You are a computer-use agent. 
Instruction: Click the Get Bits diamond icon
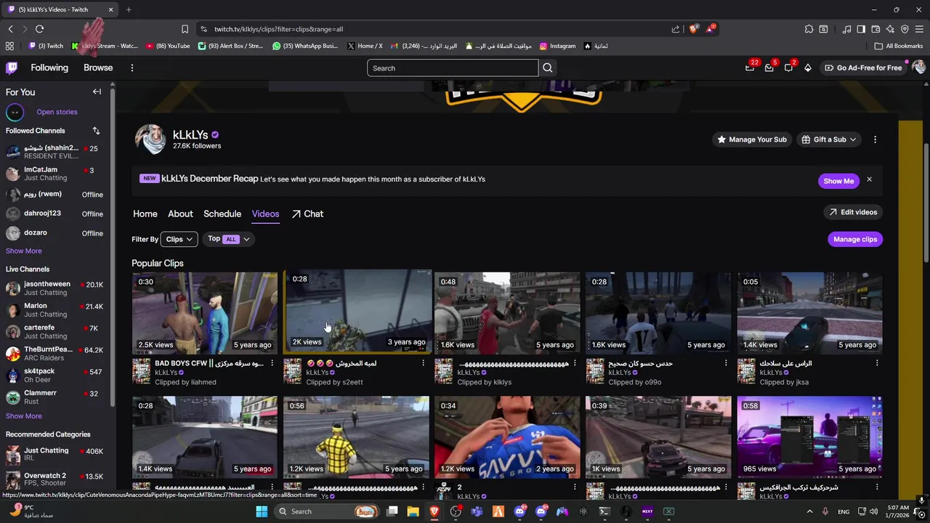tap(808, 68)
